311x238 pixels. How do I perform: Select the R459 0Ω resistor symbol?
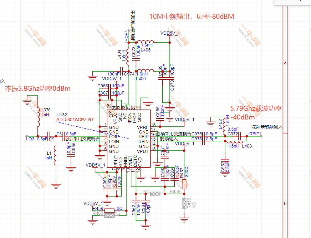point(110,211)
